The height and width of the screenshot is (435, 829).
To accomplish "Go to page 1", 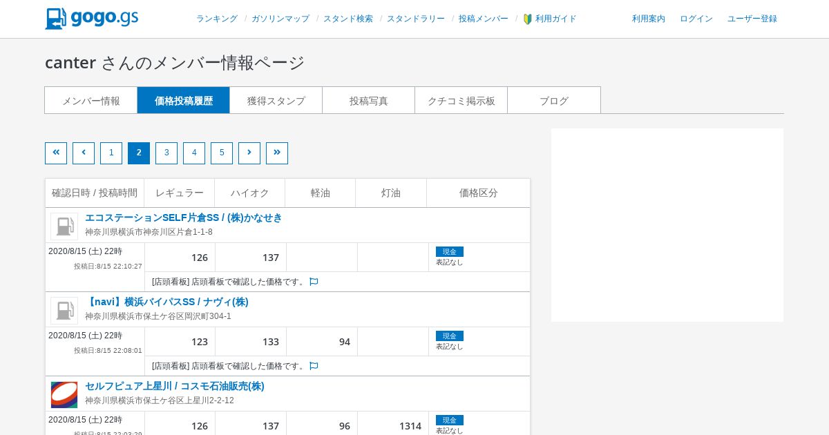I will [x=111, y=153].
